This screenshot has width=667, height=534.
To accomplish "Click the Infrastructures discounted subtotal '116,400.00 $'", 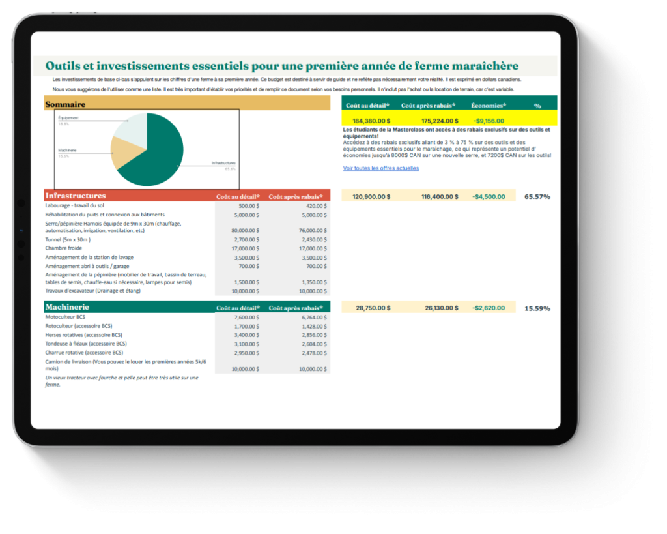I will (440, 197).
